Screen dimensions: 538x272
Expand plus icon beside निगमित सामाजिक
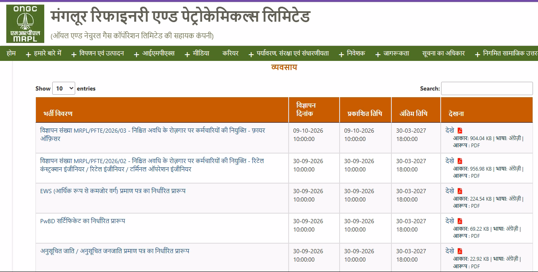477,54
